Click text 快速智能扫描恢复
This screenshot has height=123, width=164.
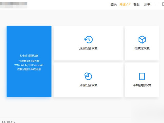coord(29,61)
